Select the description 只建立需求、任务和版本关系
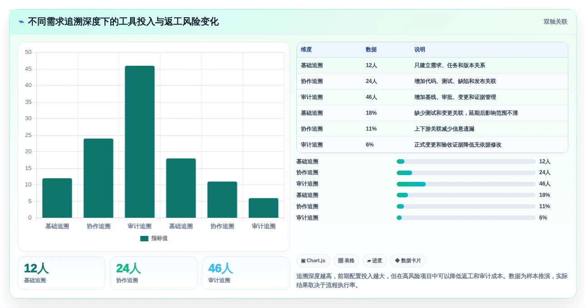 pyautogui.click(x=450, y=66)
